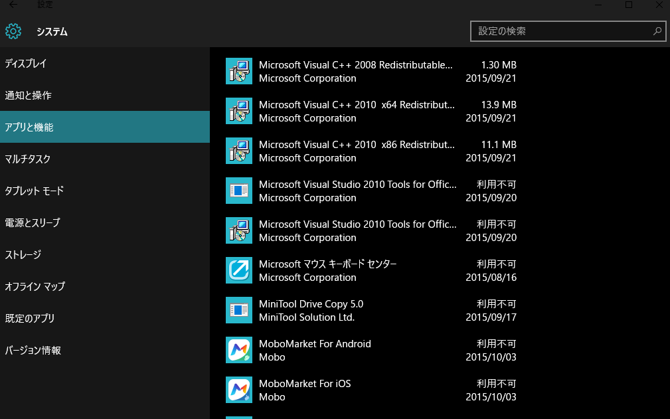Click the icon of the first Visual Studio 2010 Tools entry

tap(239, 191)
